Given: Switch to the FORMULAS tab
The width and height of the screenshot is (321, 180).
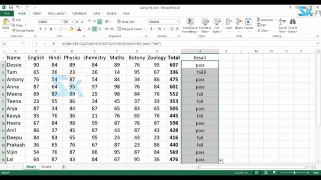Looking at the screenshot, I should [x=79, y=13].
